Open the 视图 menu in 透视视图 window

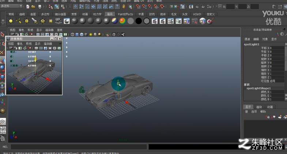pos(11,44)
